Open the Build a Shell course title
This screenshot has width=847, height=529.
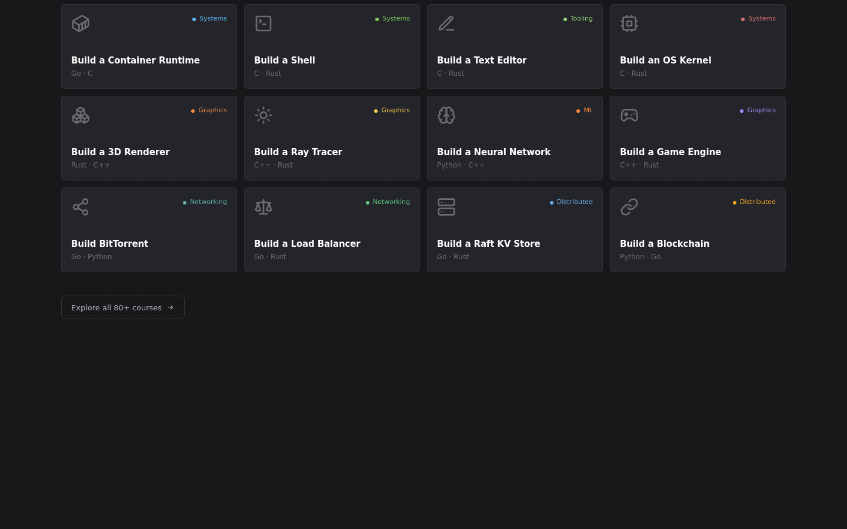(285, 60)
